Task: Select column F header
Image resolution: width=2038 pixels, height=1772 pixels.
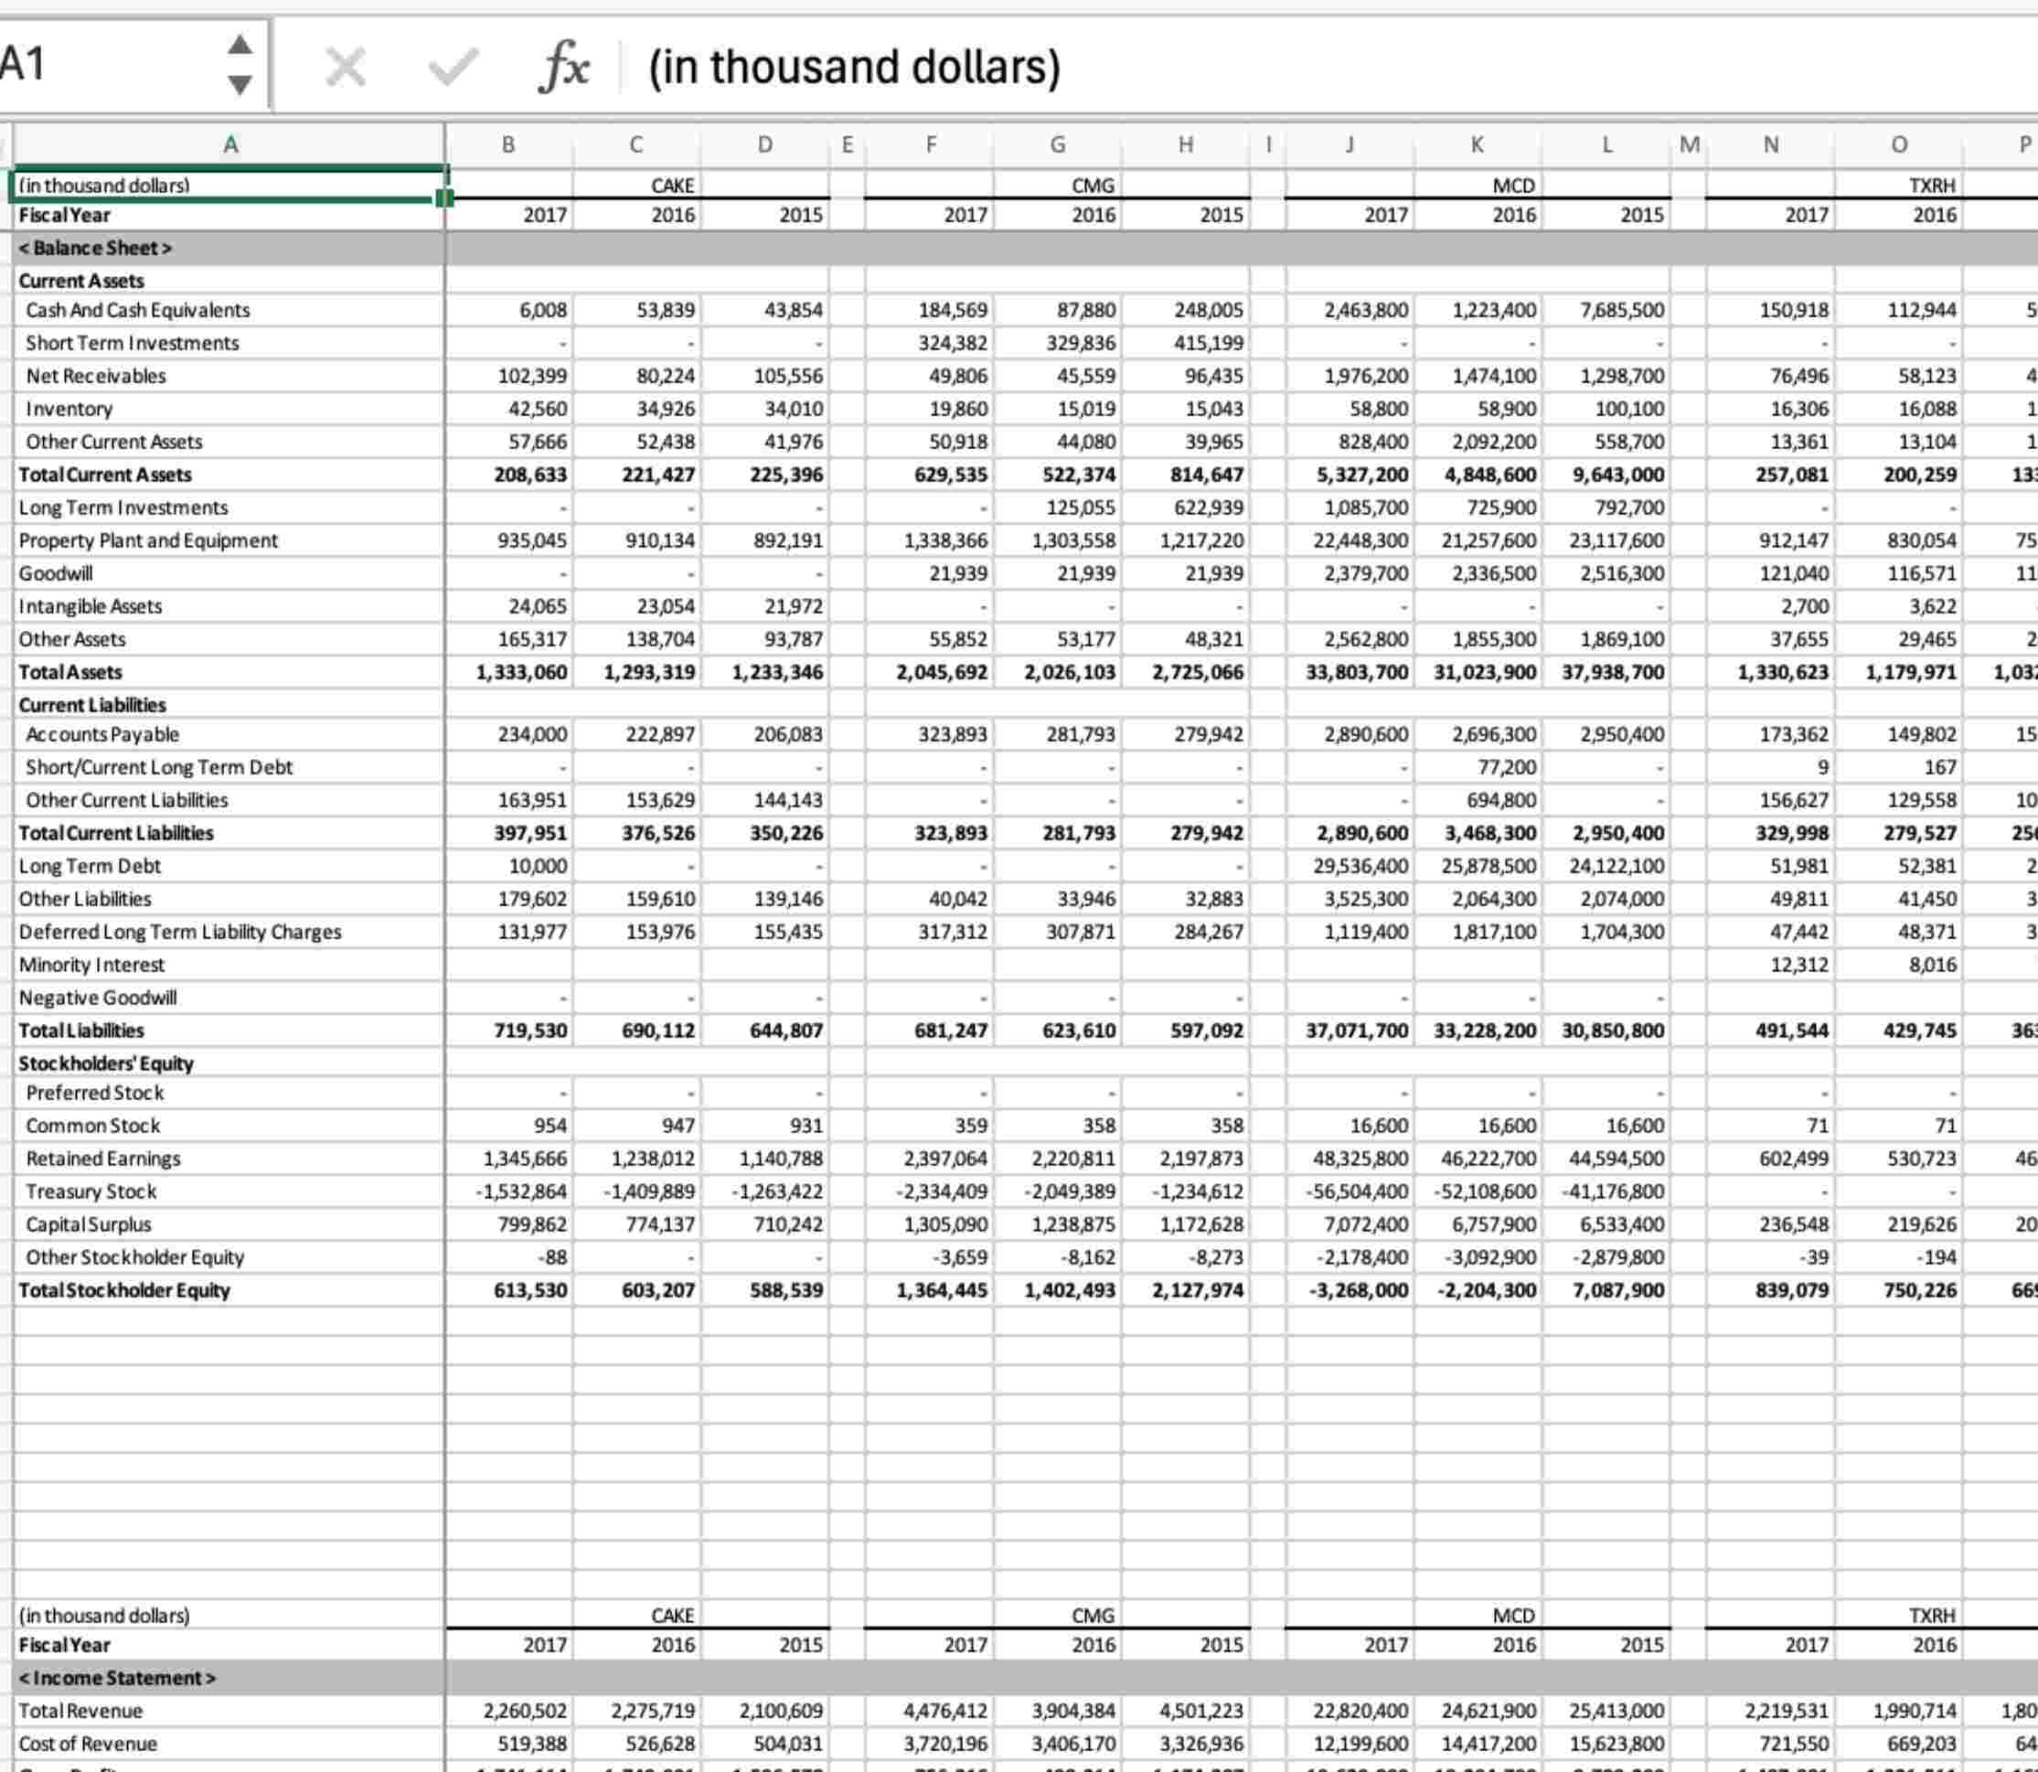Action: pyautogui.click(x=930, y=145)
